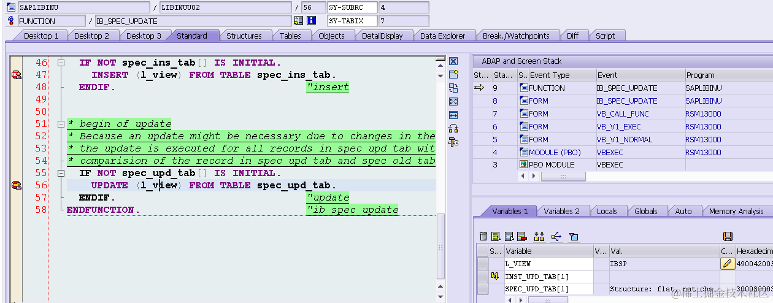Click the Close Tool icon beside the editor
Image resolution: width=773 pixels, height=303 pixels.
pyautogui.click(x=453, y=61)
